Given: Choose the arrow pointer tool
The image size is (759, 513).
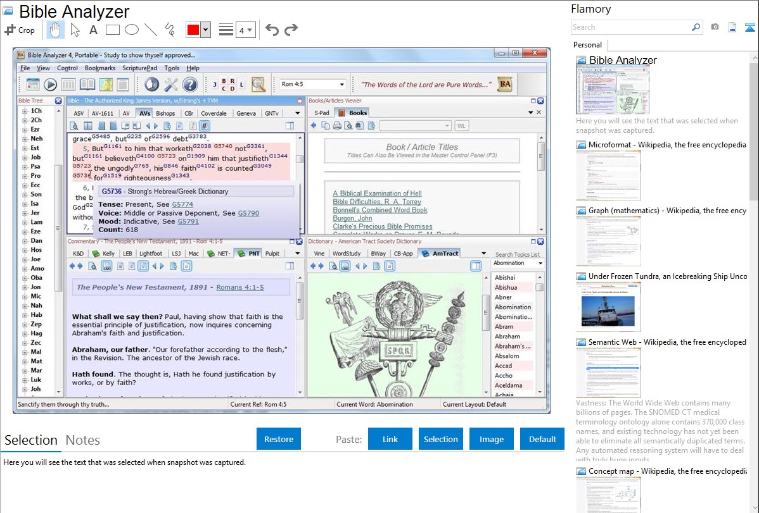Looking at the screenshot, I should point(75,30).
